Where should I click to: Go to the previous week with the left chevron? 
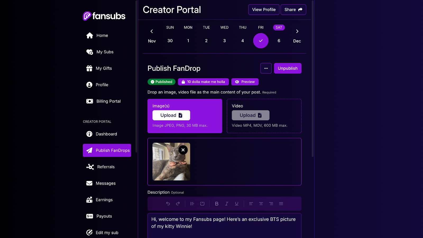[x=151, y=31]
